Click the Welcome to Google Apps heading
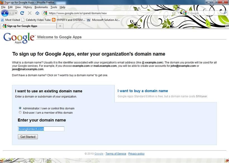 59,37
